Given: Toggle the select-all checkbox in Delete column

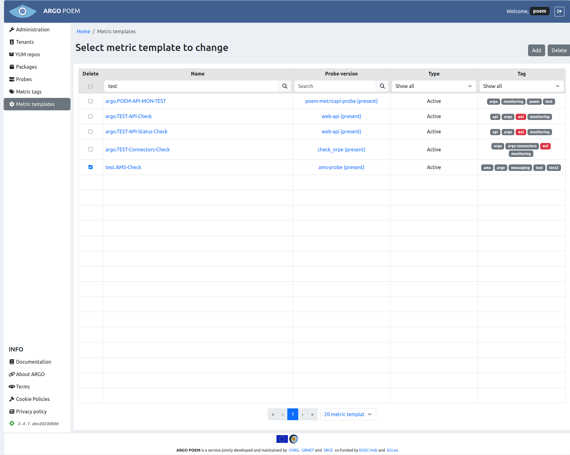Looking at the screenshot, I should [90, 86].
